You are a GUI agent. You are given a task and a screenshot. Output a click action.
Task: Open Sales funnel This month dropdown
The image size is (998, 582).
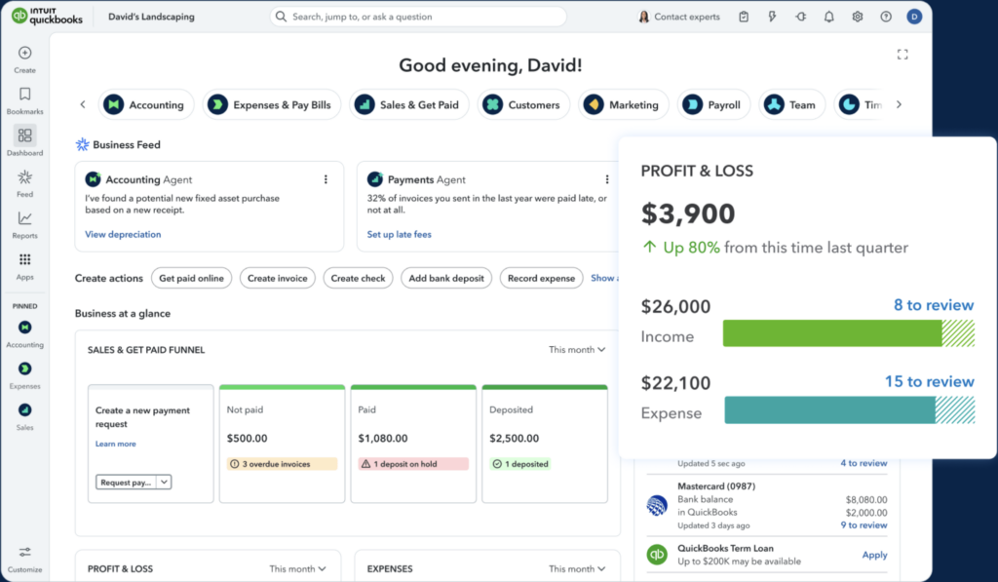[577, 350]
